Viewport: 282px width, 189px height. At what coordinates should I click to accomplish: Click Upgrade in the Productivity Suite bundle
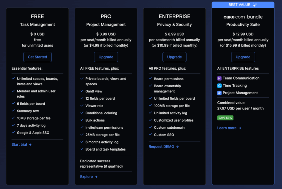coord(243,57)
